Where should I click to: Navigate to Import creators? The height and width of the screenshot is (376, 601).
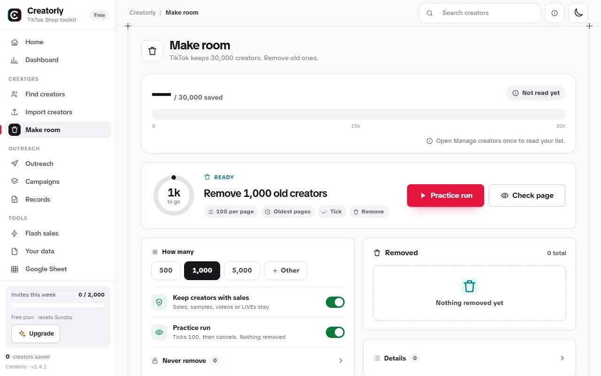pyautogui.click(x=58, y=112)
